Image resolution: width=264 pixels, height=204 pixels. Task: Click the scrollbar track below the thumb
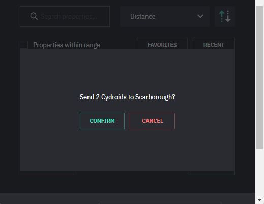pos(259,172)
